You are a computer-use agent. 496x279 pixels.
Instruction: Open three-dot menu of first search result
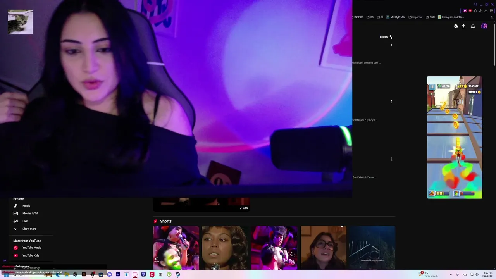click(391, 44)
